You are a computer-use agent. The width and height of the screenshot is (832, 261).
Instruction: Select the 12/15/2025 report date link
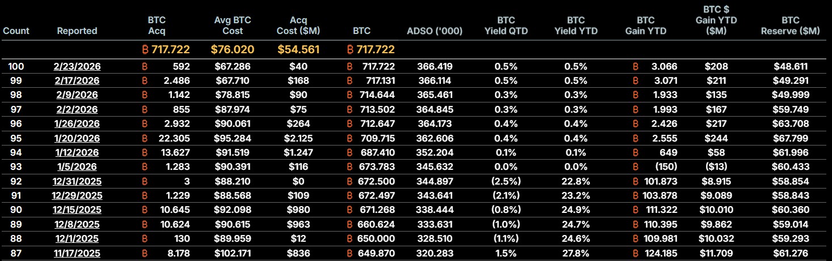coord(77,210)
